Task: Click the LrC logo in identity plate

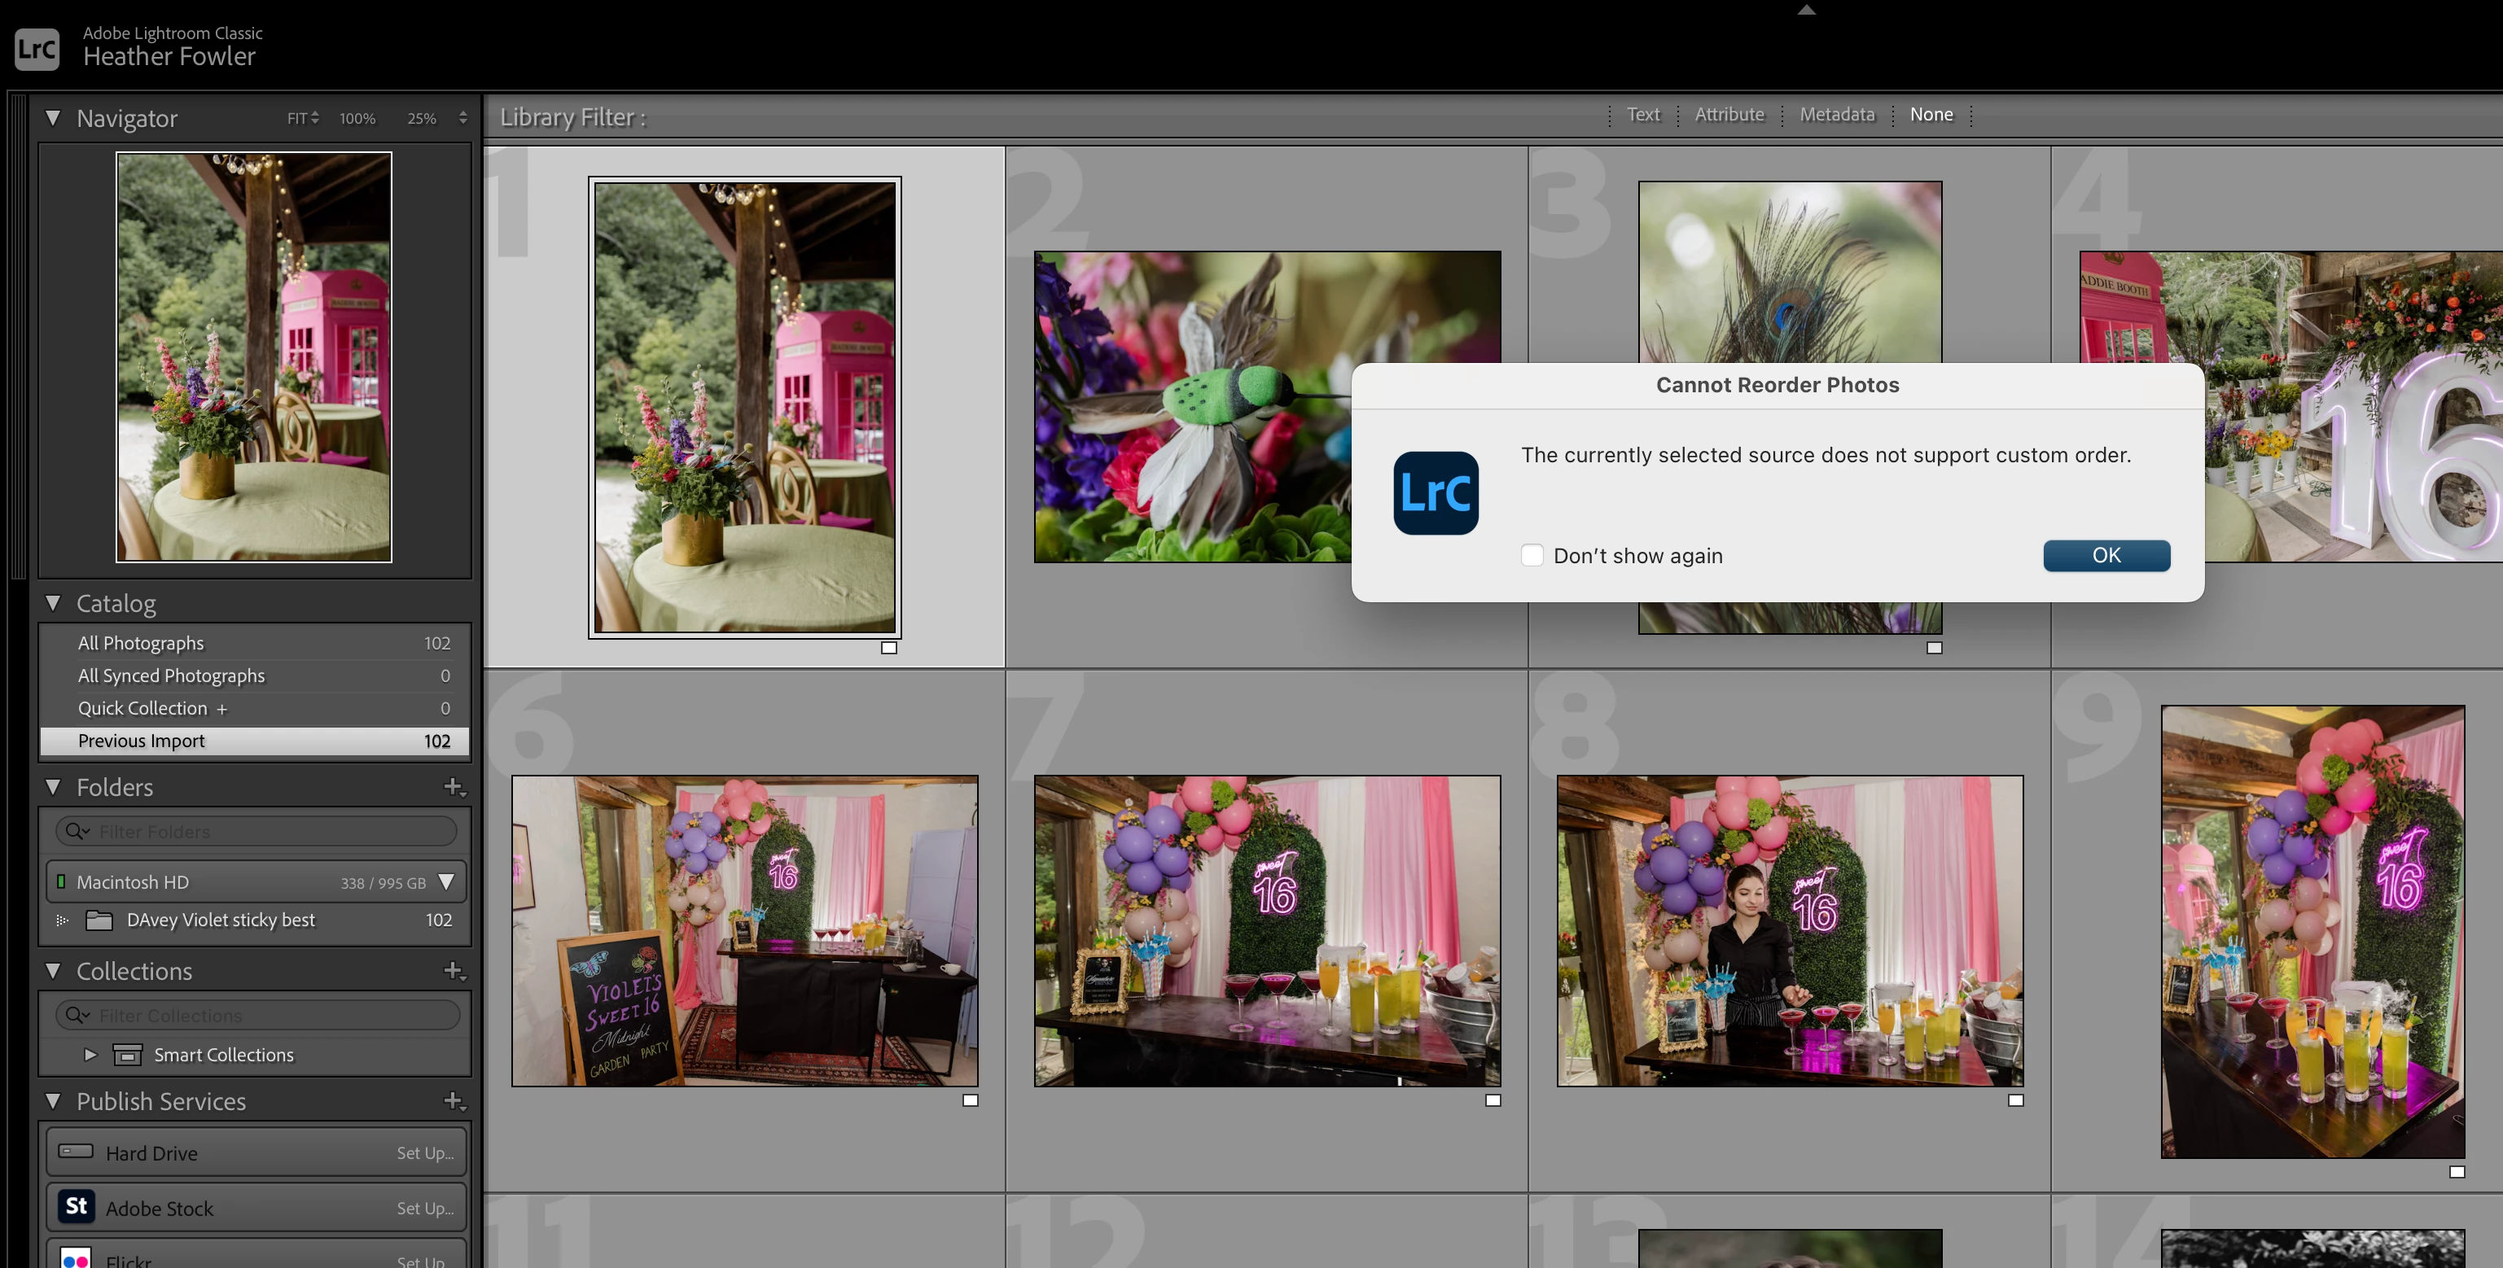Action: pyautogui.click(x=37, y=49)
